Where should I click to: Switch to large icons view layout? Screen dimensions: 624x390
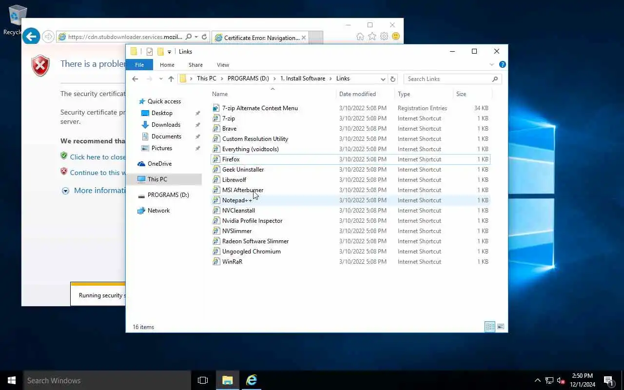500,327
